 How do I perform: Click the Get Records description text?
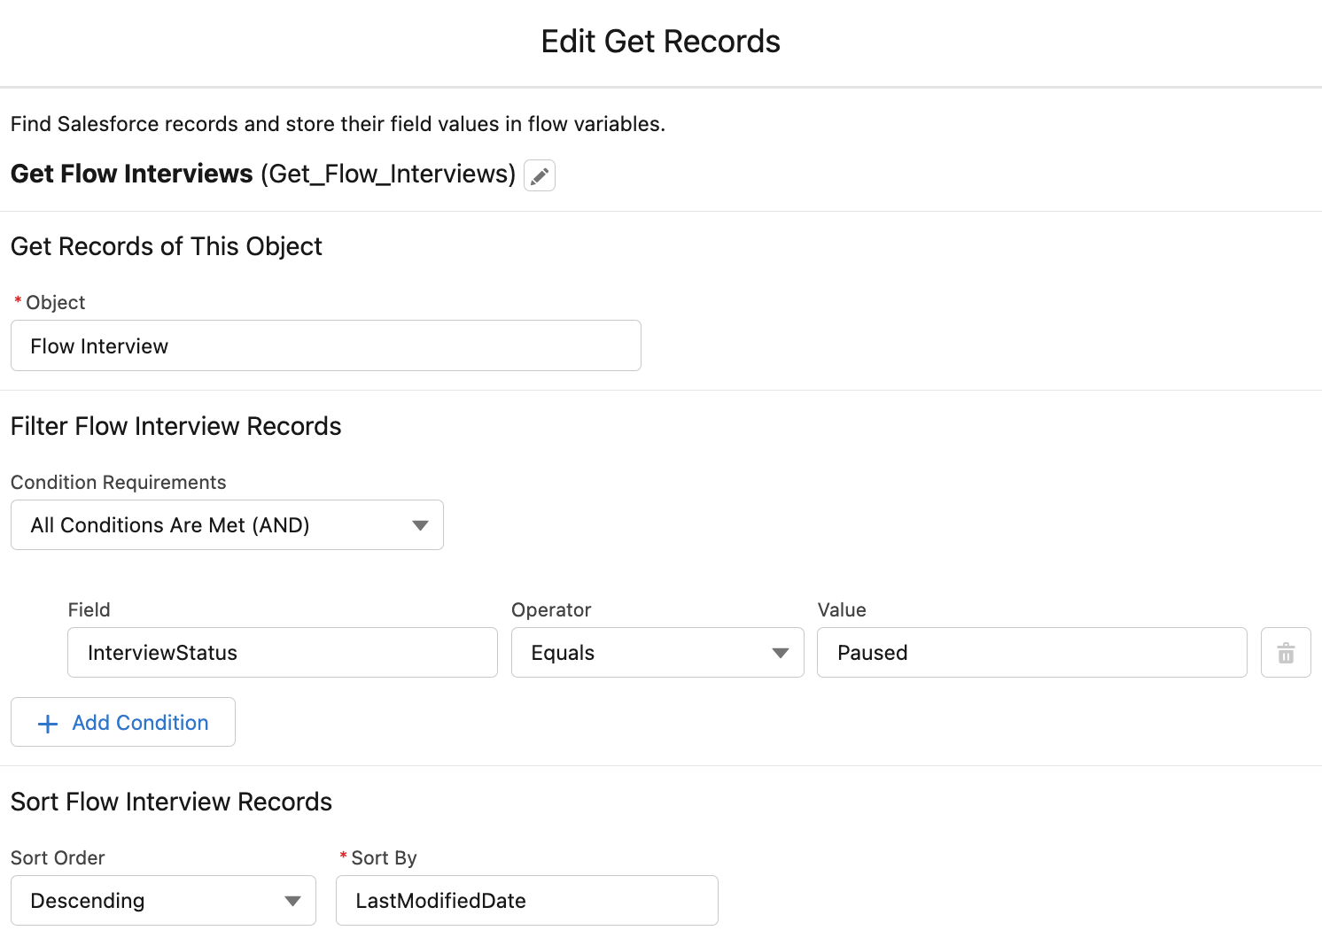(x=337, y=124)
